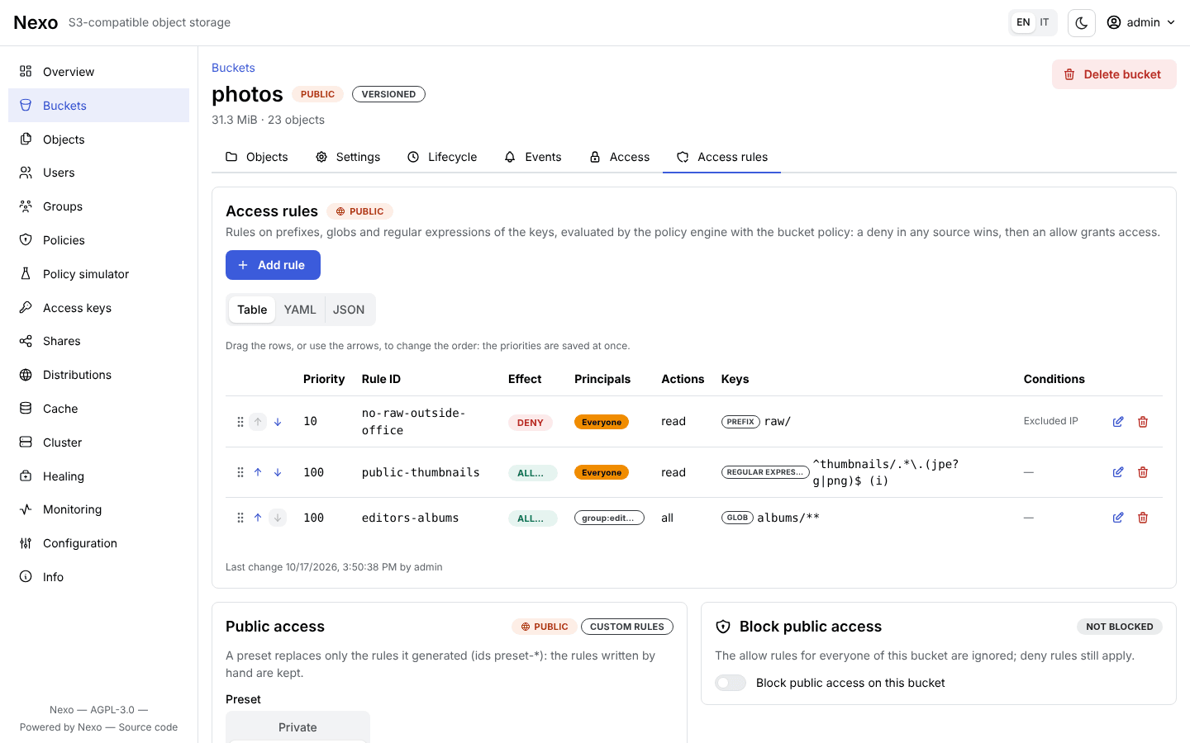Viewport: 1190px width, 743px height.
Task: Delete the no-raw-outside-office rule
Action: coord(1143,422)
